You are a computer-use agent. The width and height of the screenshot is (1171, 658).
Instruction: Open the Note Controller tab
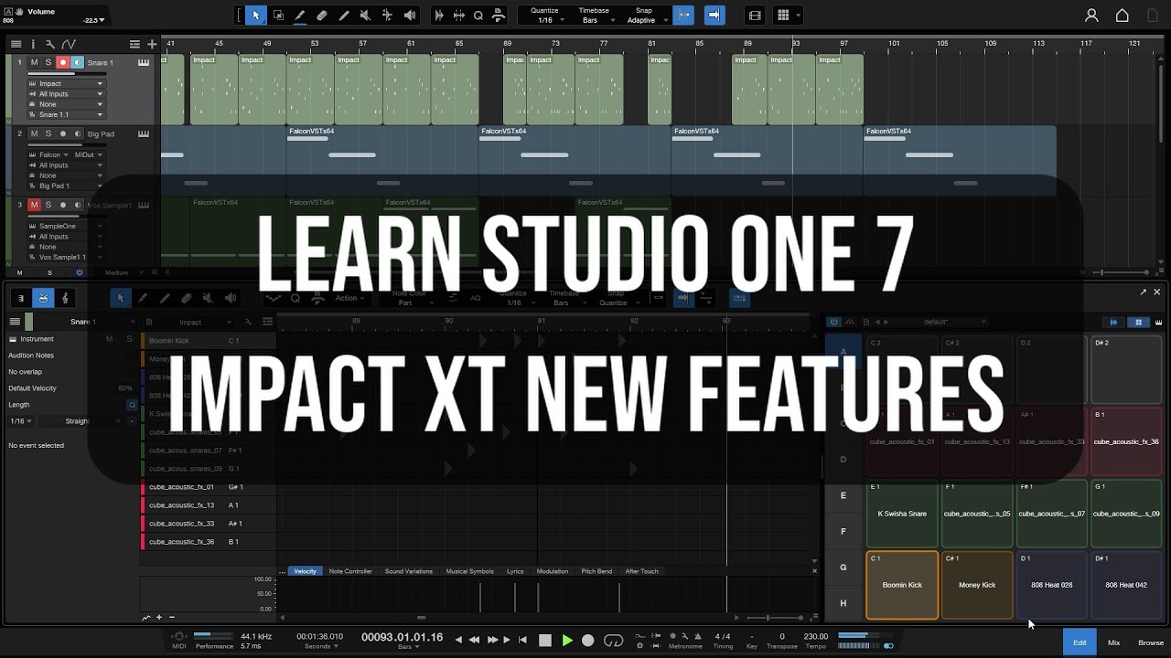point(350,571)
